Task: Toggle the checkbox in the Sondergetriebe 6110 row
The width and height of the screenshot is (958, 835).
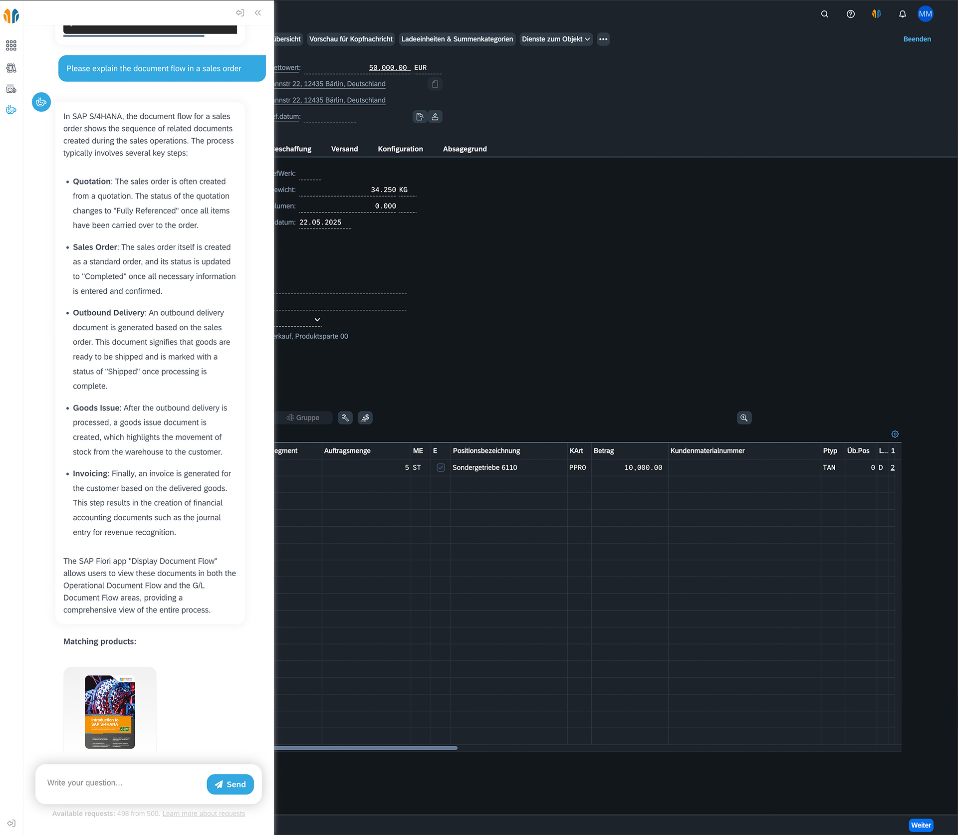Action: point(441,468)
